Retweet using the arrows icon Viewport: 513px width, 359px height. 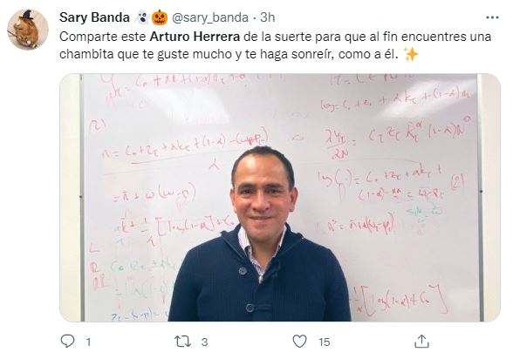point(182,342)
